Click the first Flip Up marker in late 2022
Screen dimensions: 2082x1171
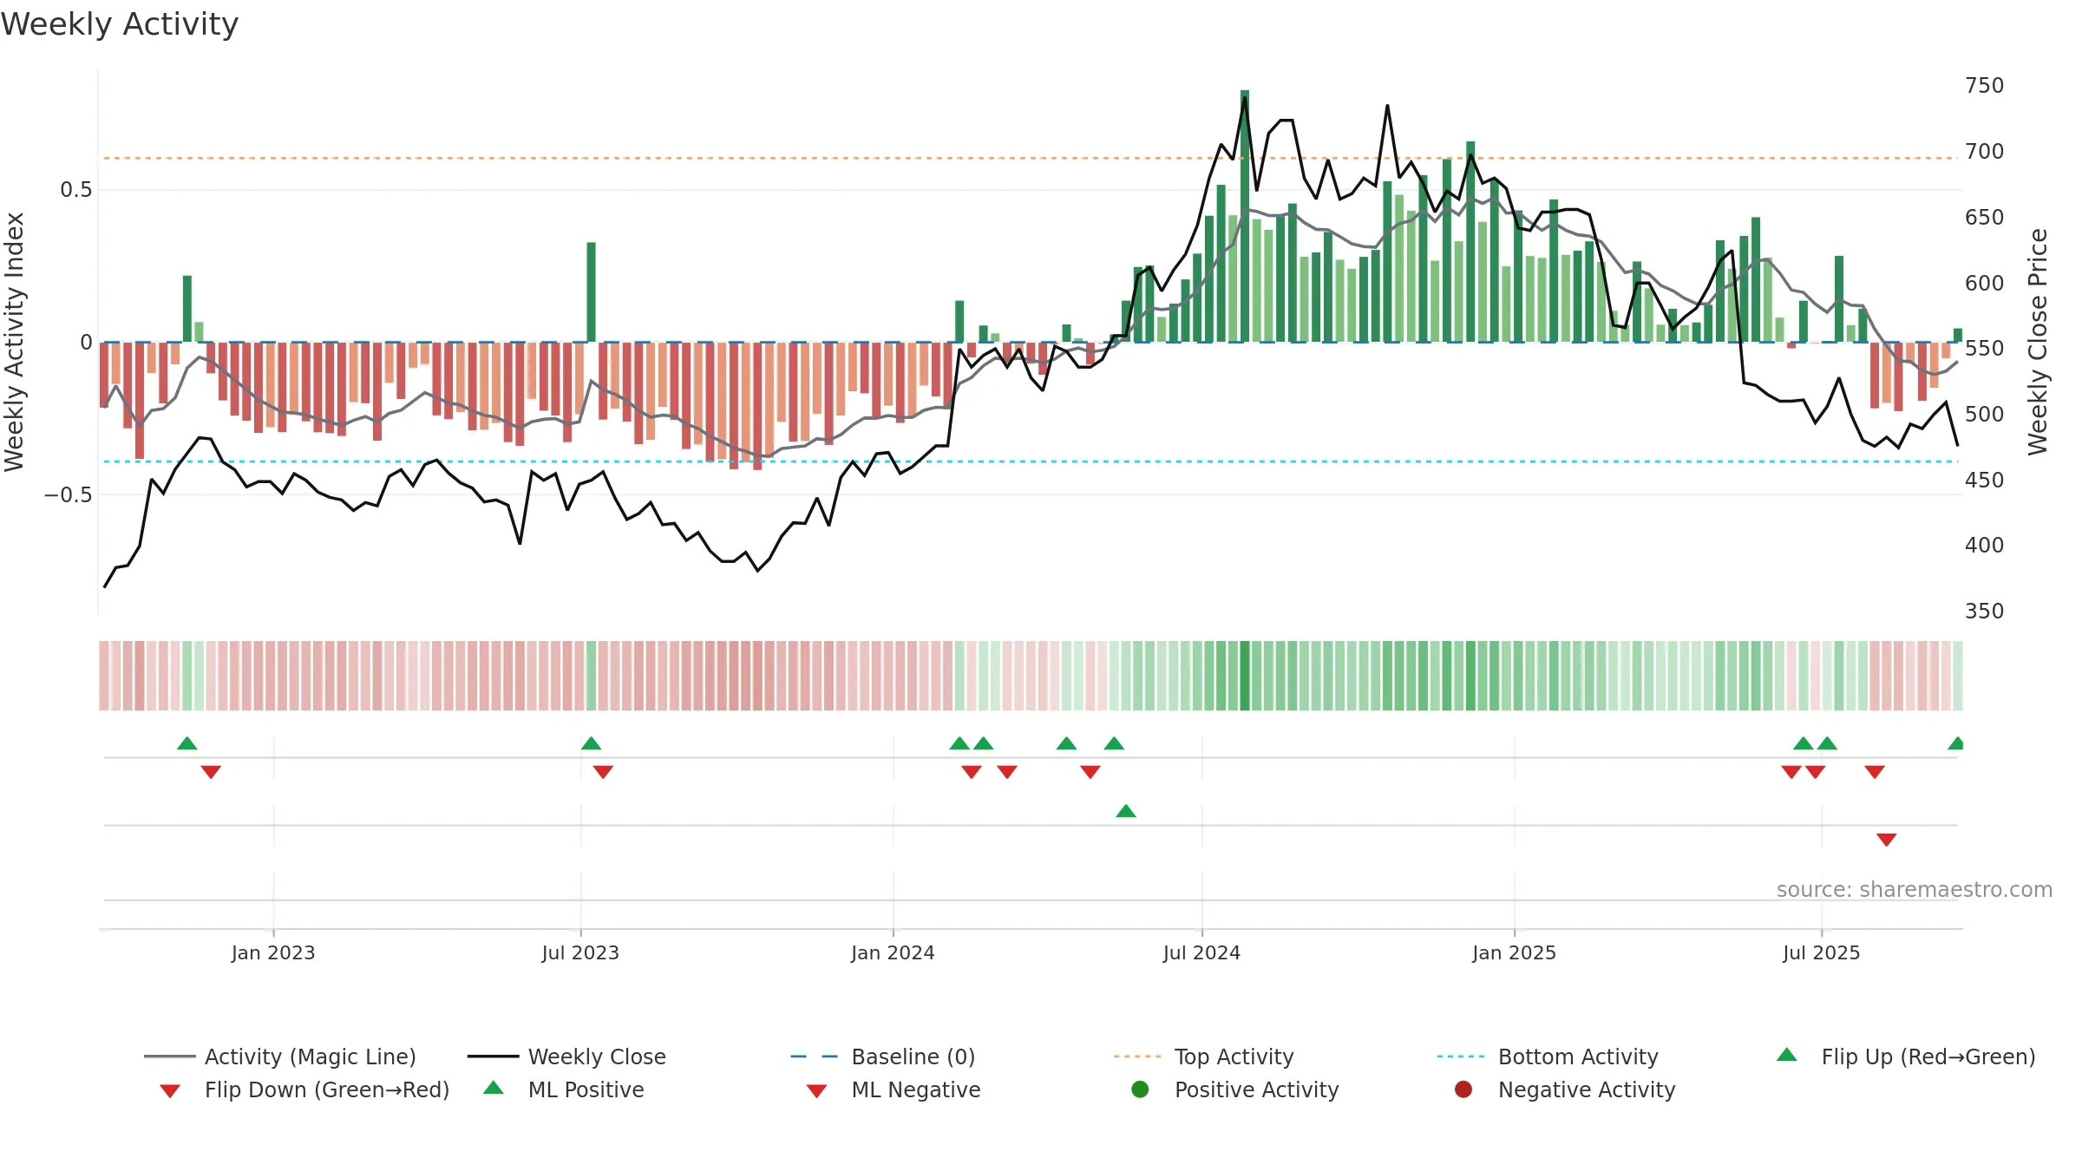coord(187,743)
